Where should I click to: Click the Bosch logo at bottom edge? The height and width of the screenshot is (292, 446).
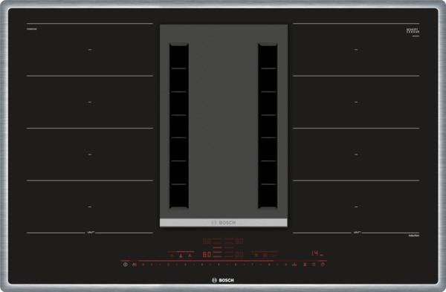(x=223, y=280)
